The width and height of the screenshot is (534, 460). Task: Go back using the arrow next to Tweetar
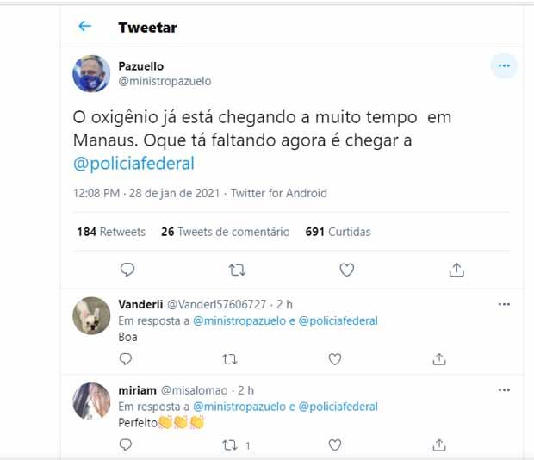[84, 26]
